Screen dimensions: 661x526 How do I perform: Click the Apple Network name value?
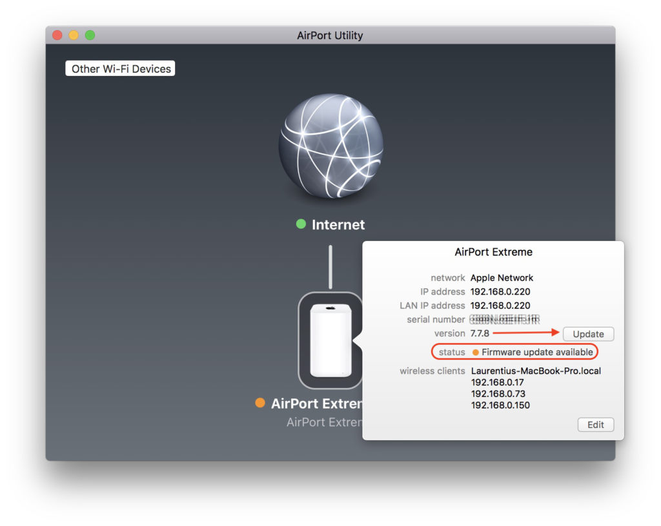click(502, 278)
